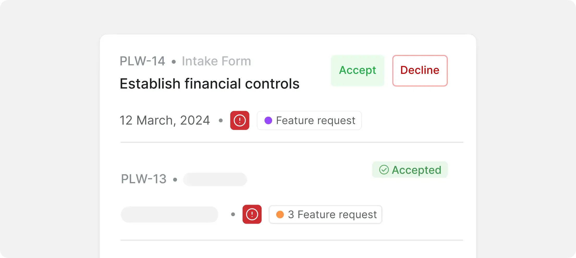Screen dimensions: 576x258
Task: Click the divider line below 12 March date
Action: (x=292, y=142)
